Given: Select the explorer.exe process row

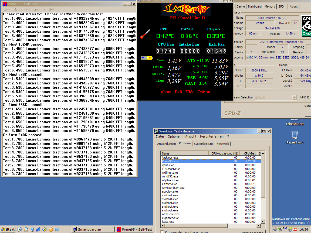Looking at the screenshot, I should (211, 218).
